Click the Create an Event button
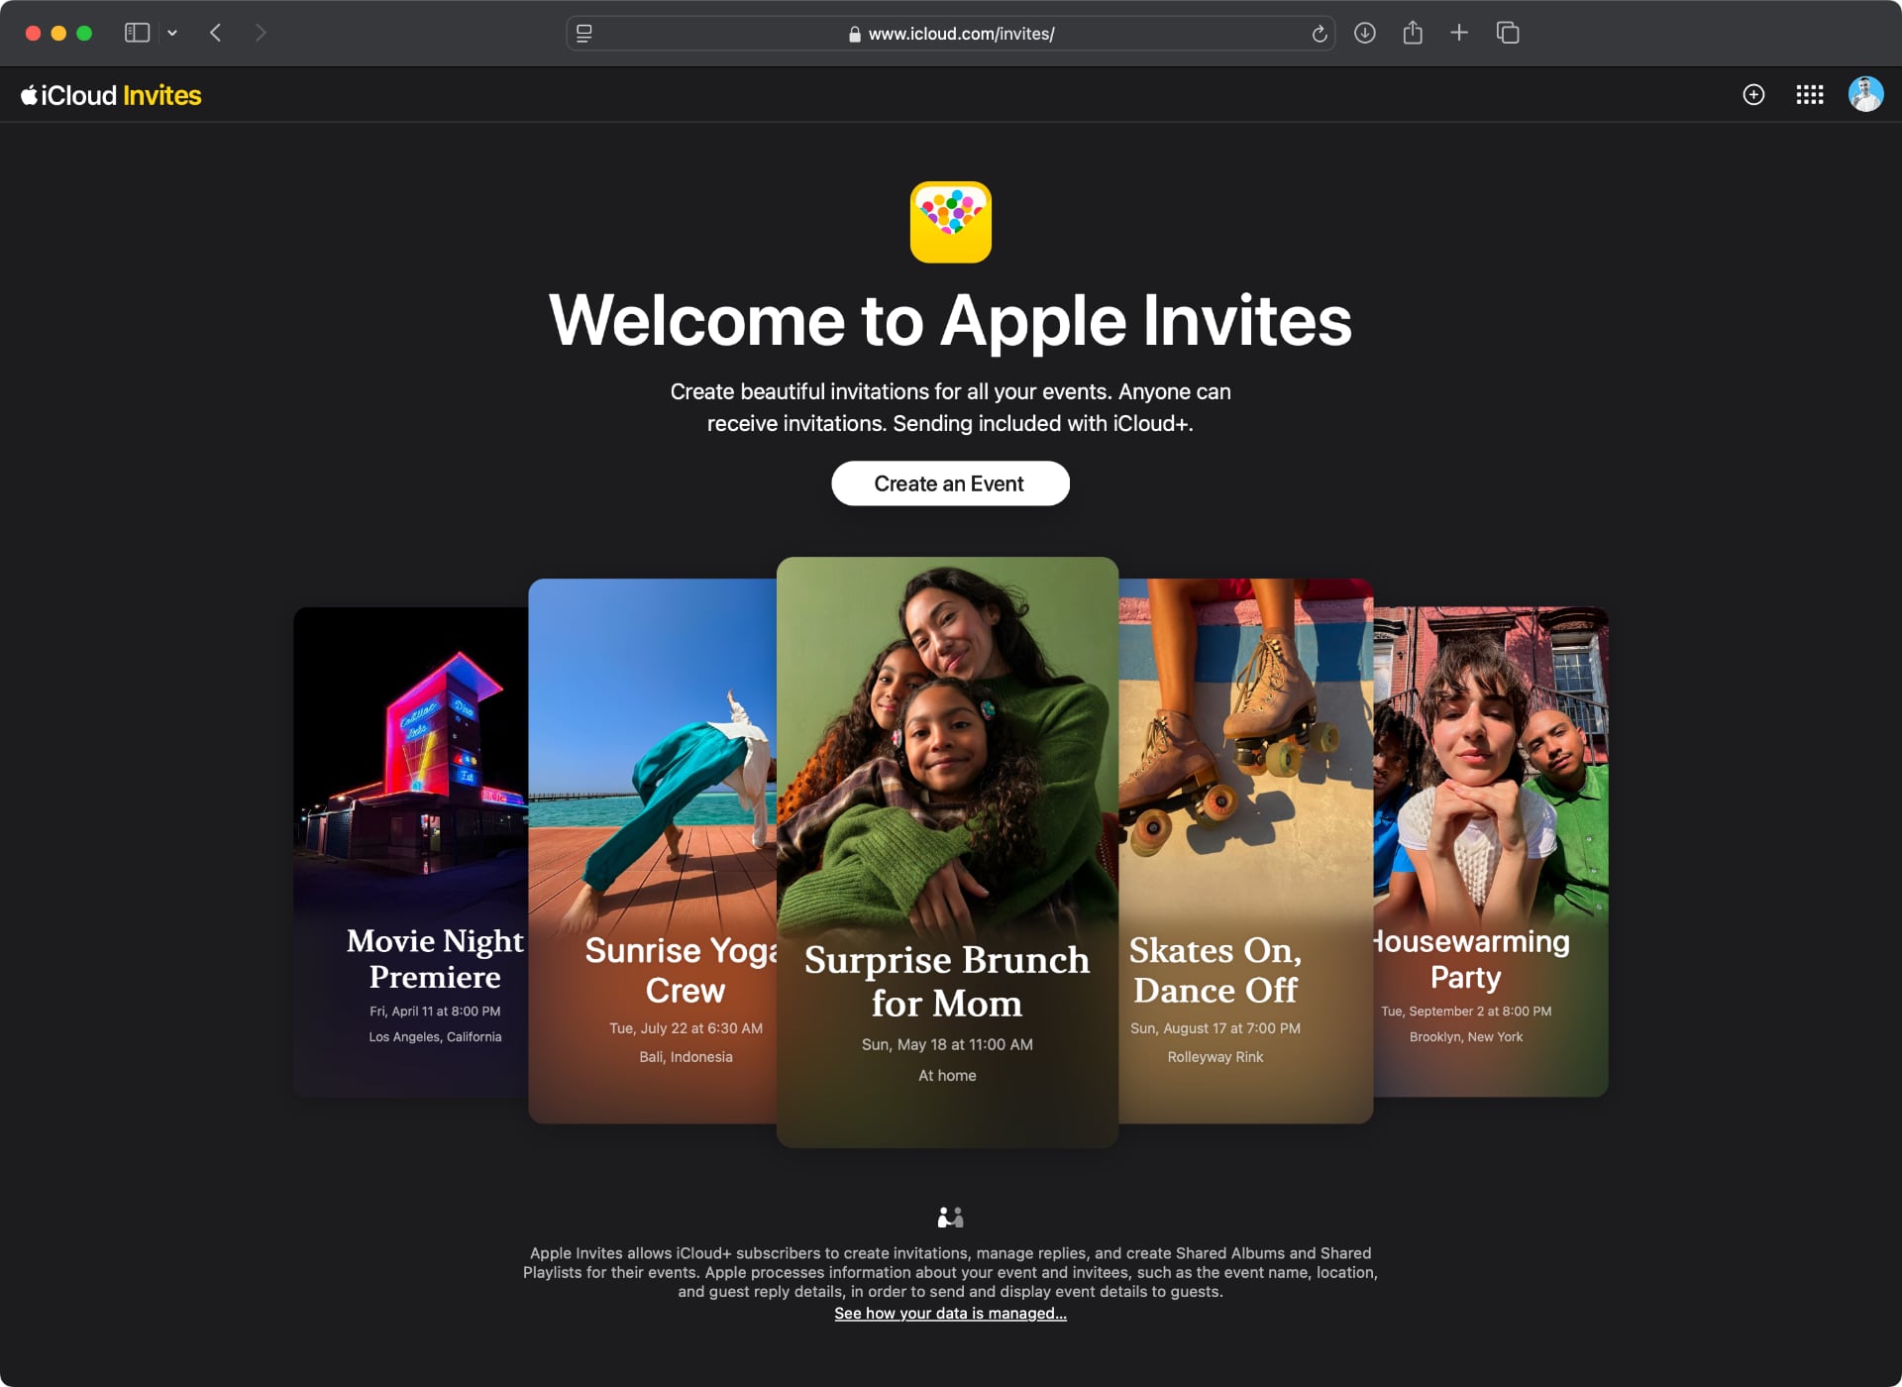 [x=950, y=483]
